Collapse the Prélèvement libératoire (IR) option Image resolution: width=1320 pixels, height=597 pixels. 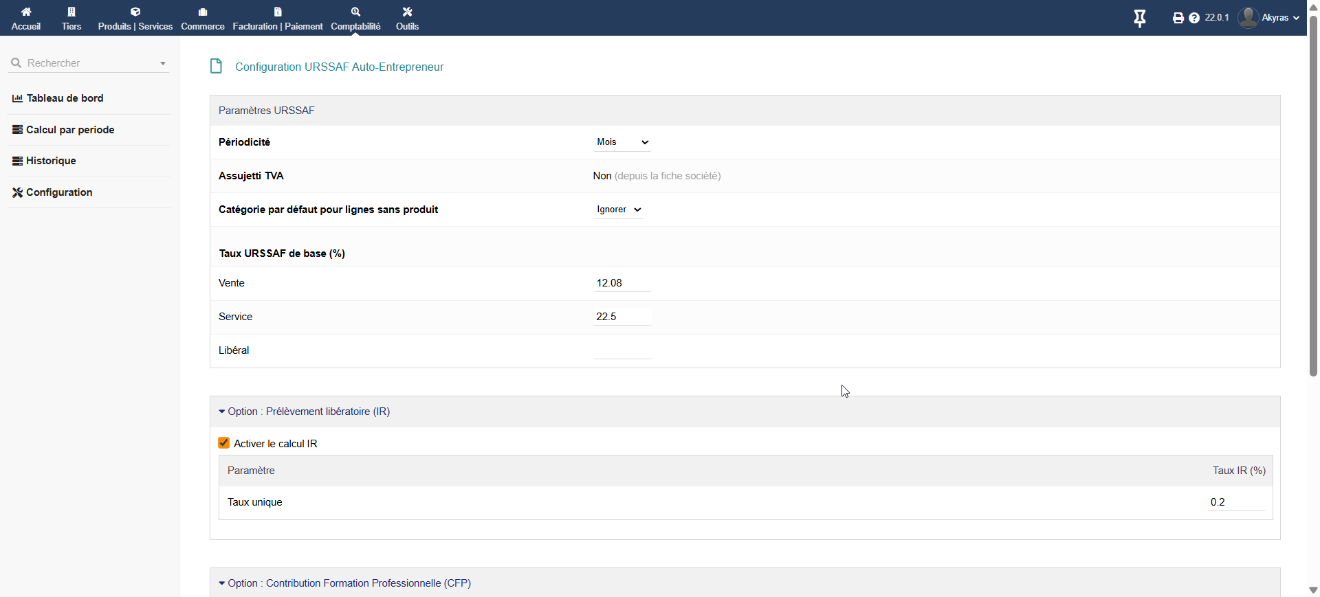[304, 412]
